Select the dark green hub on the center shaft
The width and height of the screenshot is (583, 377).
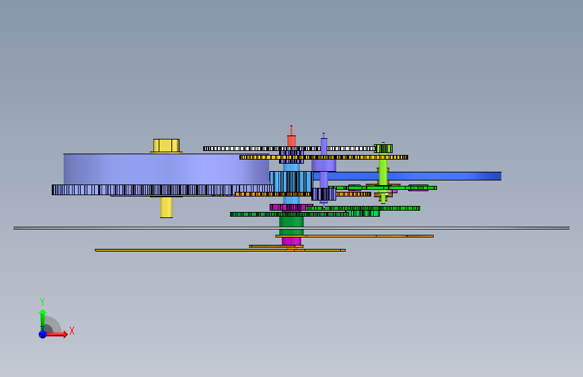(292, 226)
